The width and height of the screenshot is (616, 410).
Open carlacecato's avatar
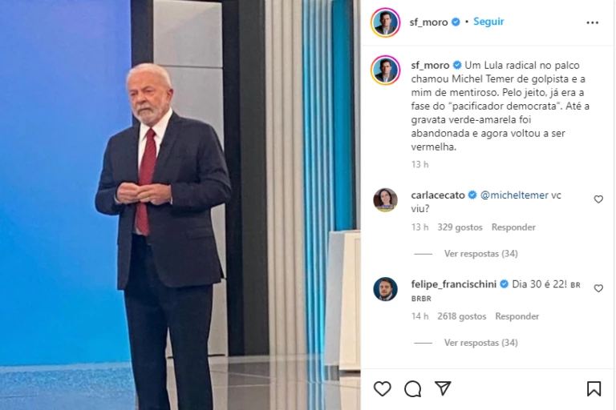click(x=385, y=200)
